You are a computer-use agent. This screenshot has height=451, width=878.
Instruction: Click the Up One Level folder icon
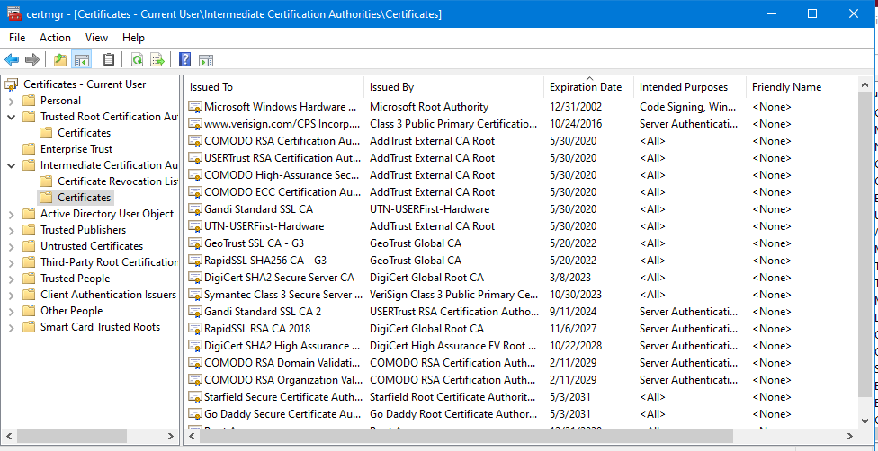click(x=60, y=59)
